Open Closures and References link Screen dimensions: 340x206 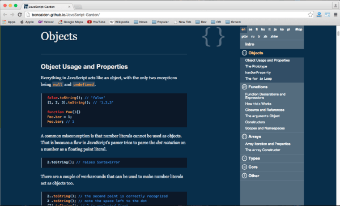coord(265,110)
